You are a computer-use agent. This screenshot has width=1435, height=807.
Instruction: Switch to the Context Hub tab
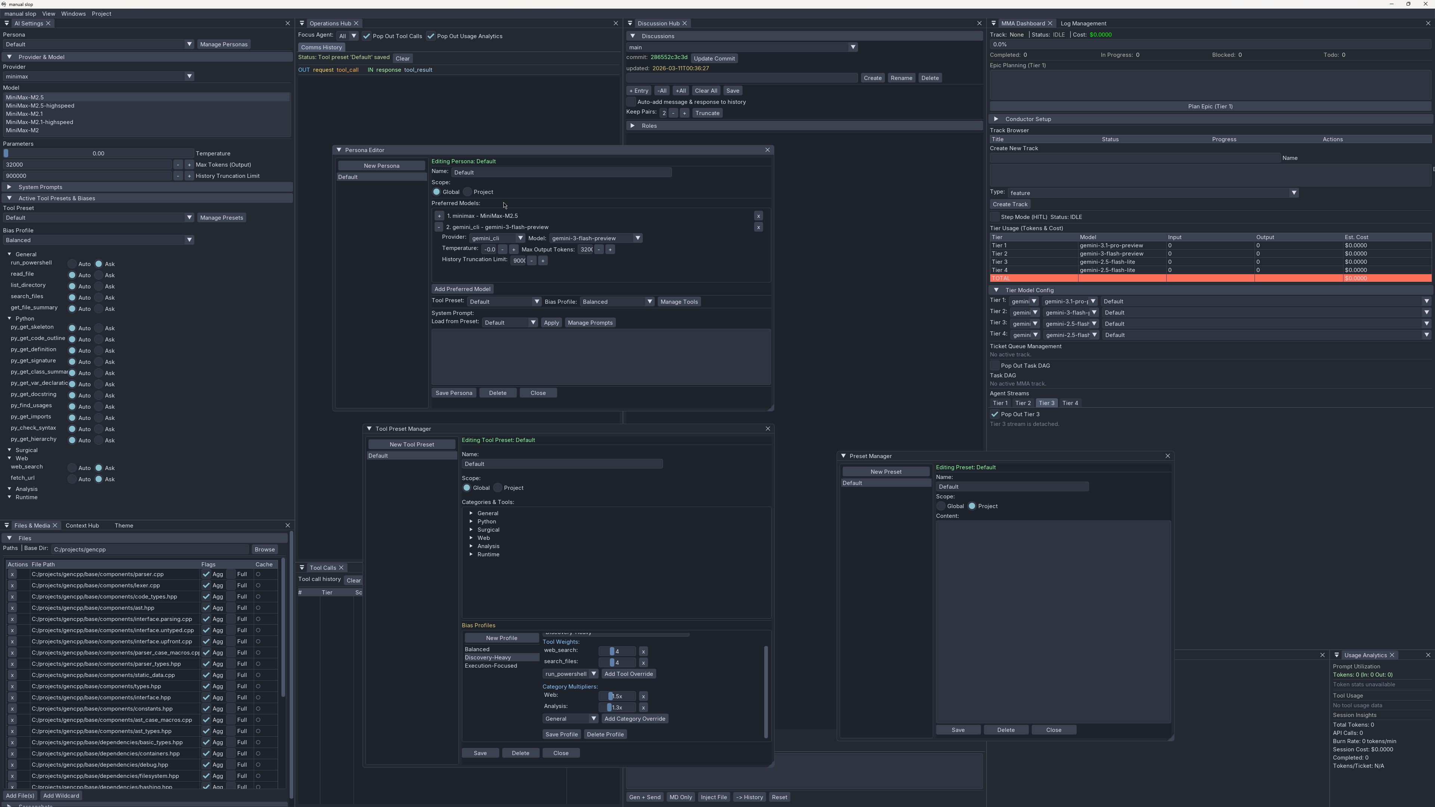point(82,525)
